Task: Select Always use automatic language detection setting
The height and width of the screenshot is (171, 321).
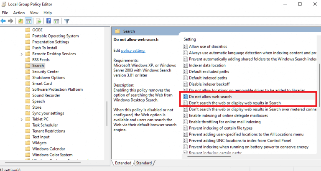Action: click(252, 53)
